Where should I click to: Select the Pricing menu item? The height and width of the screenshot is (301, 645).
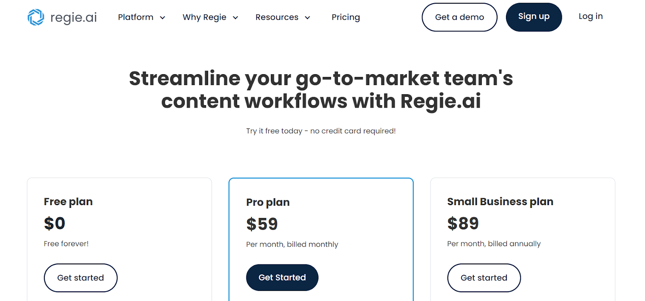point(345,17)
